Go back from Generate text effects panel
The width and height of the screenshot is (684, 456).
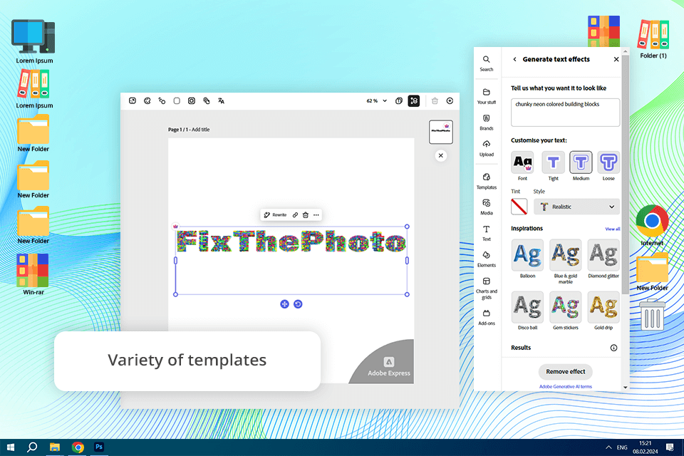(514, 59)
